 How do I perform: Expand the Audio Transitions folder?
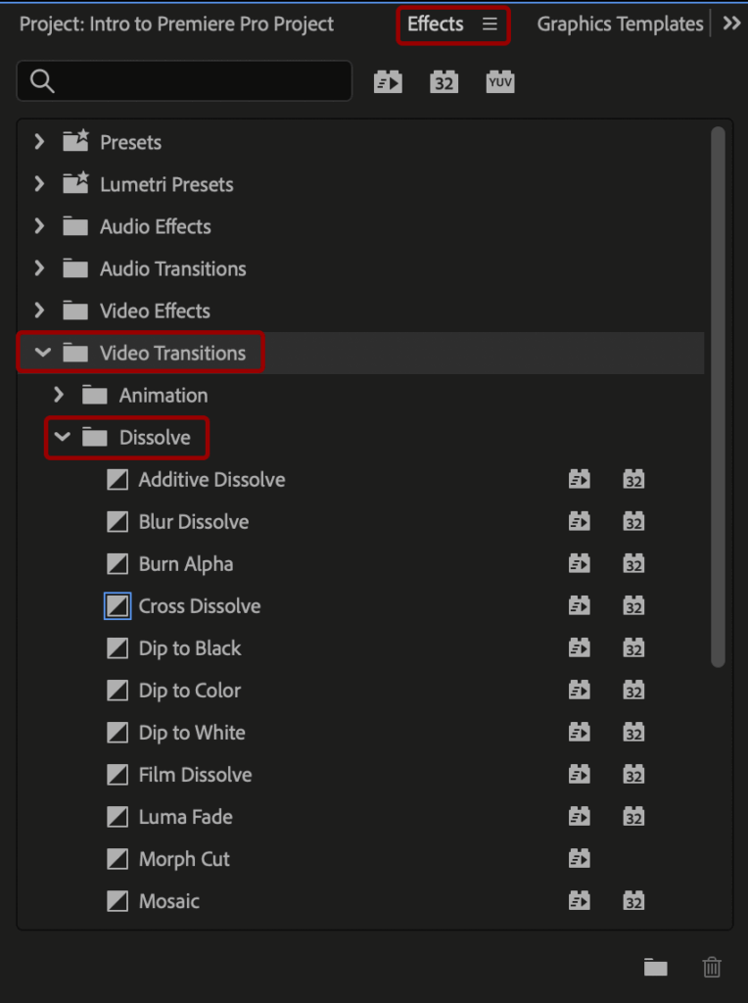click(x=39, y=268)
